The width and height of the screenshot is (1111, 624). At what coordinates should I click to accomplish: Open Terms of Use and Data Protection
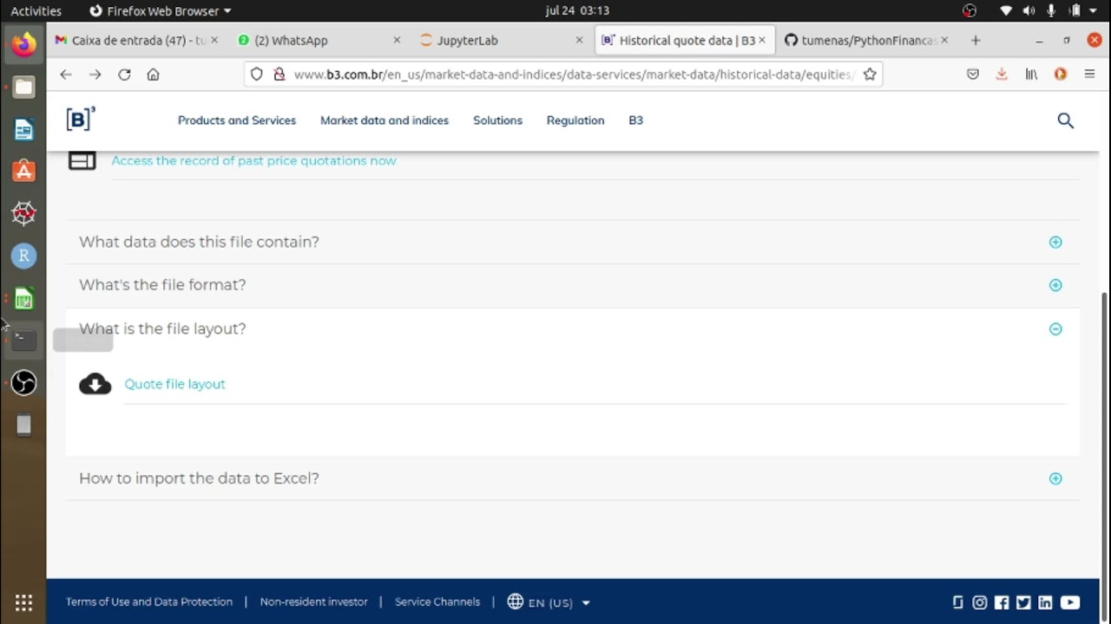[149, 601]
